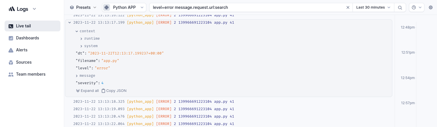437x127 pixels.
Task: Click the Dashboards chart icon
Action: pos(11,38)
